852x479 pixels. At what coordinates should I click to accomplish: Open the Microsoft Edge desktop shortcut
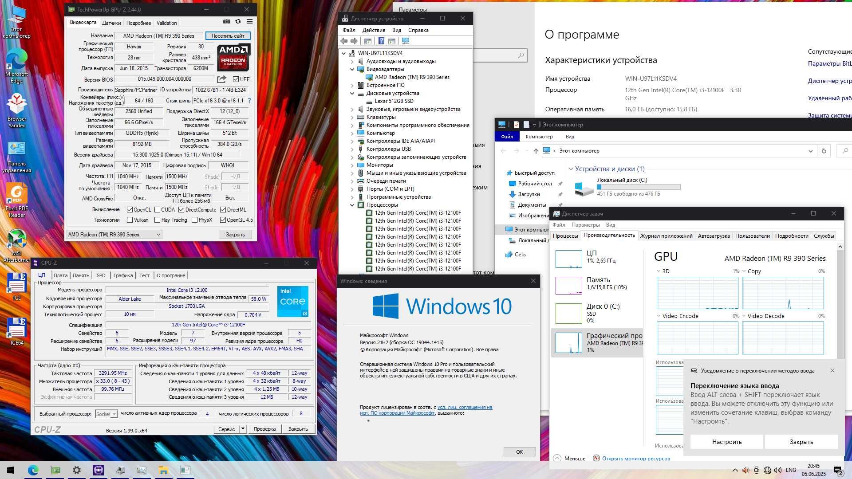coord(16,66)
